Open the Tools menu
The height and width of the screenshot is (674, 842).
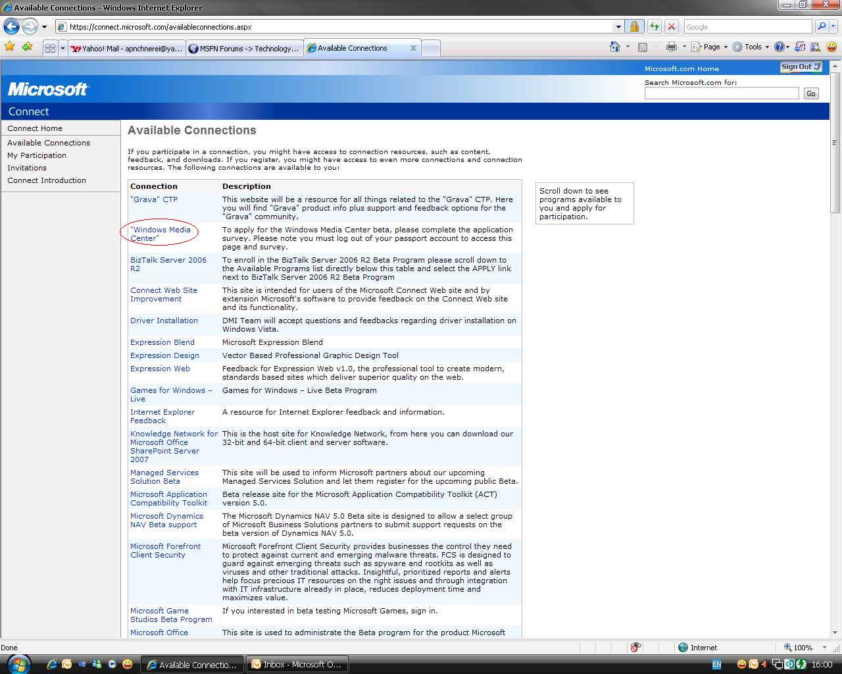click(751, 47)
